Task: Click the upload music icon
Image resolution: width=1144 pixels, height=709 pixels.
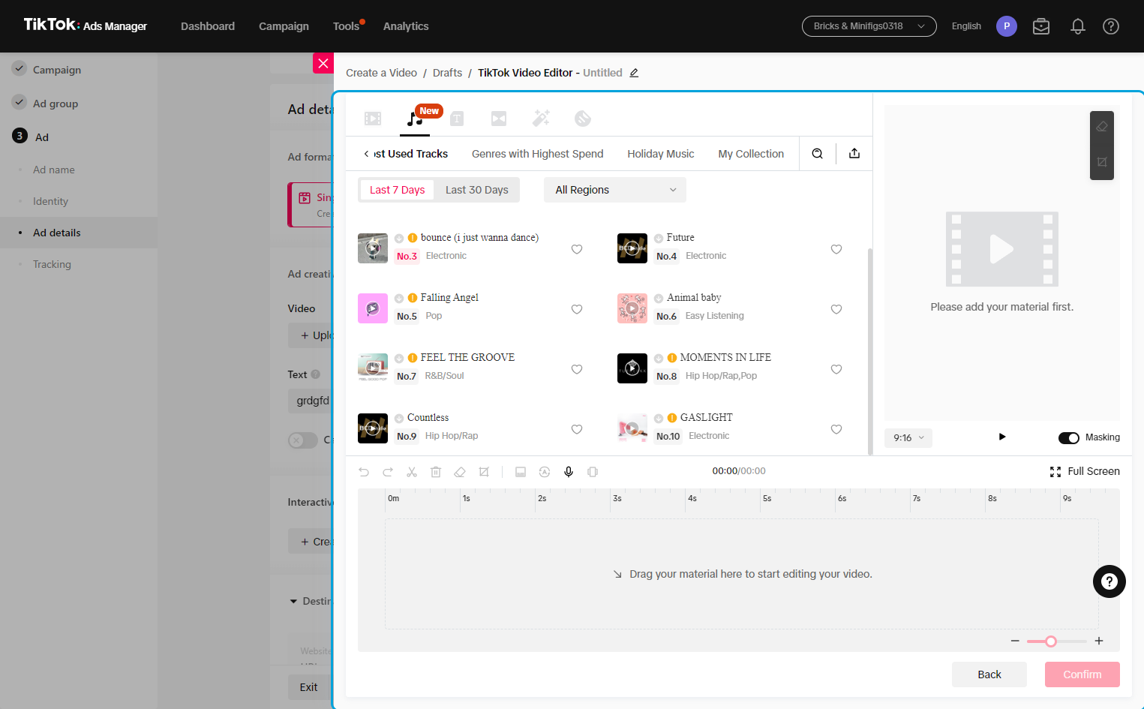Action: pyautogui.click(x=854, y=154)
